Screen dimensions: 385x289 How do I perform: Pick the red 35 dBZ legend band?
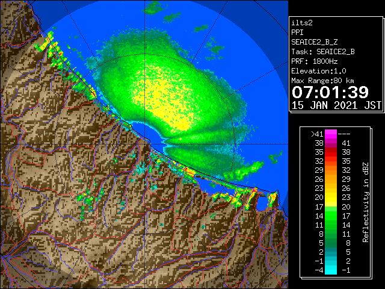click(x=331, y=152)
